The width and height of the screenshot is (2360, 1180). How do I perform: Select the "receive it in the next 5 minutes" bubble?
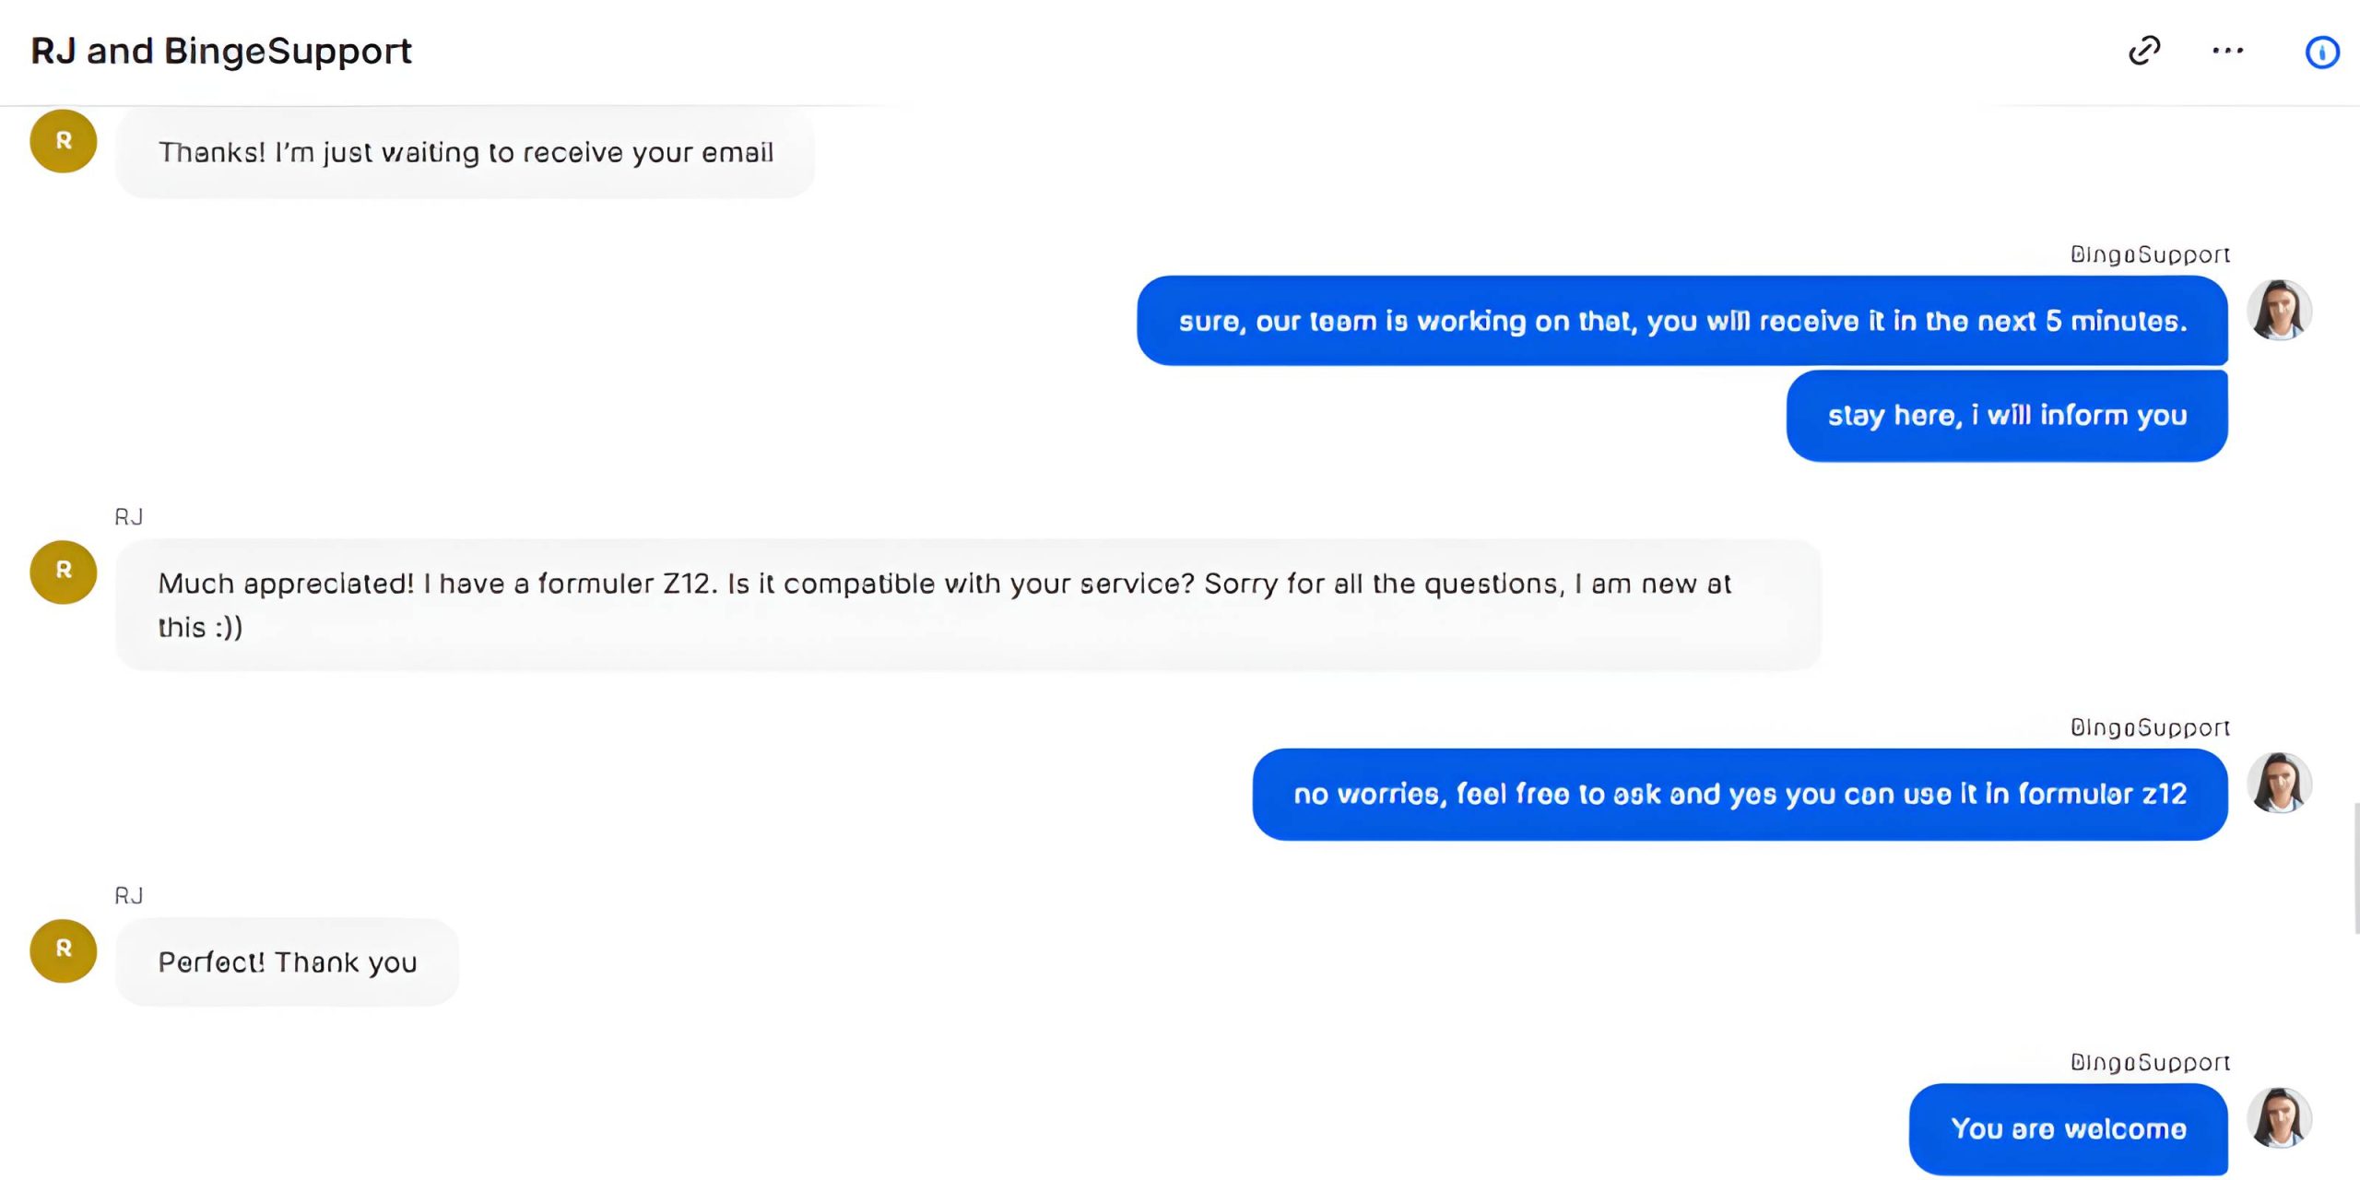tap(1681, 321)
